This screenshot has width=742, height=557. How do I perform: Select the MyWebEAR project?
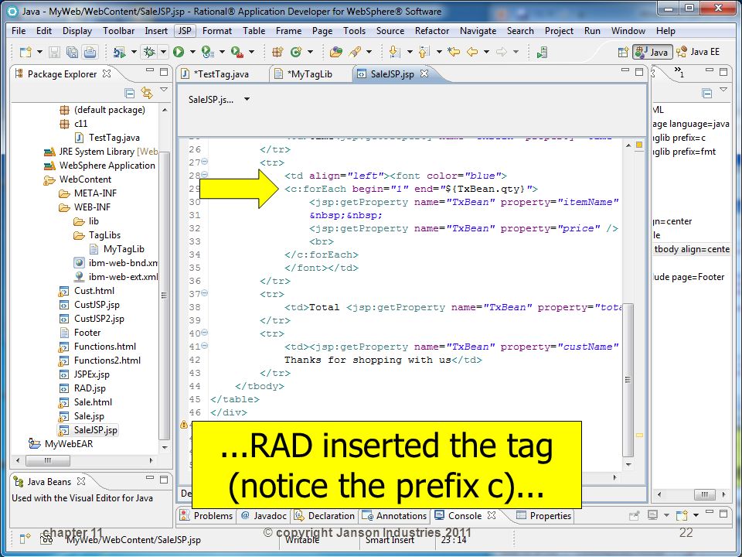point(68,444)
